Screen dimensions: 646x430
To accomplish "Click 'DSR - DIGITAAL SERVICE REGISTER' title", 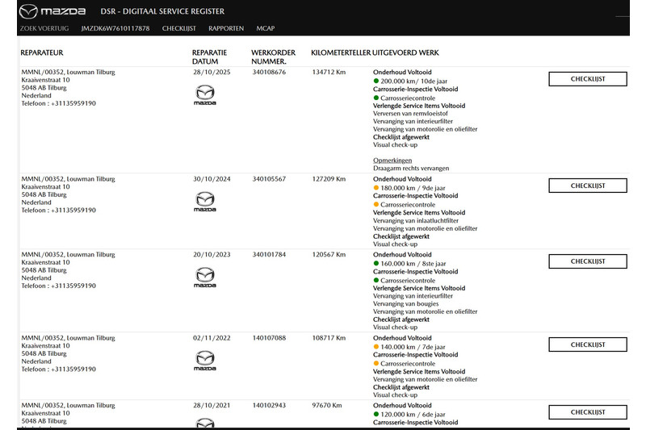I will pyautogui.click(x=162, y=11).
